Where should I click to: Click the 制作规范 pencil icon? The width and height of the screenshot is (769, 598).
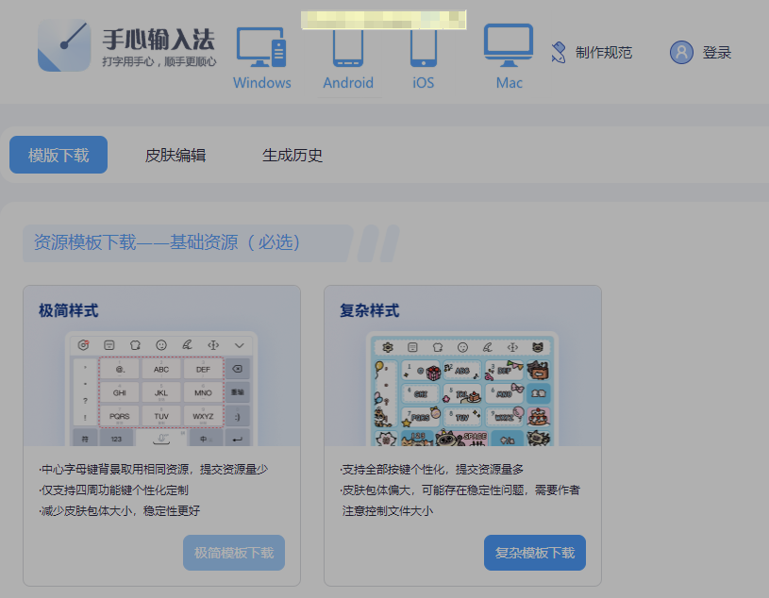(558, 53)
